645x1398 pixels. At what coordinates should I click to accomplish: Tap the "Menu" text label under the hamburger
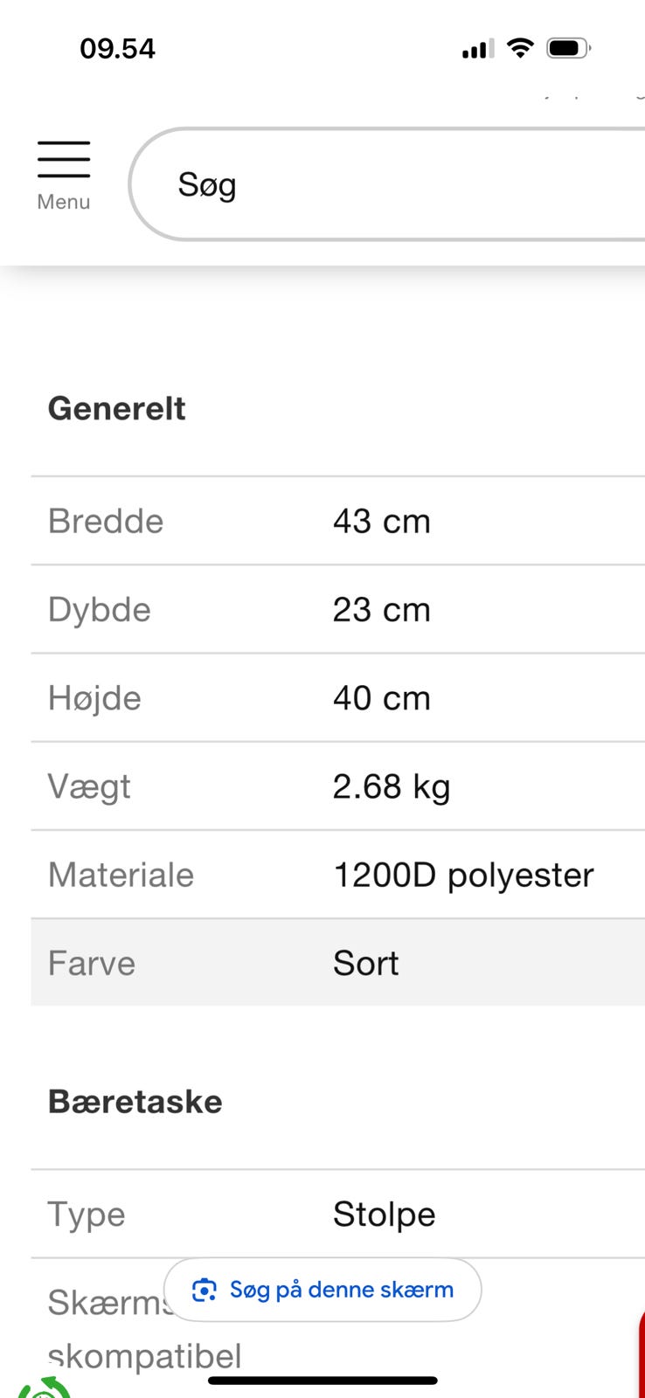tap(64, 202)
